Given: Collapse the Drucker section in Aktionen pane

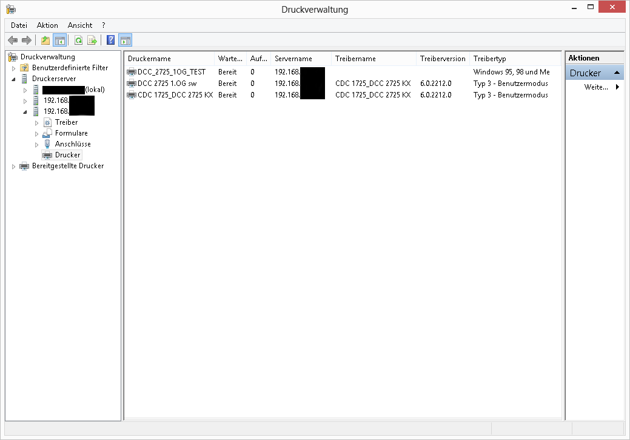Looking at the screenshot, I should pos(617,73).
